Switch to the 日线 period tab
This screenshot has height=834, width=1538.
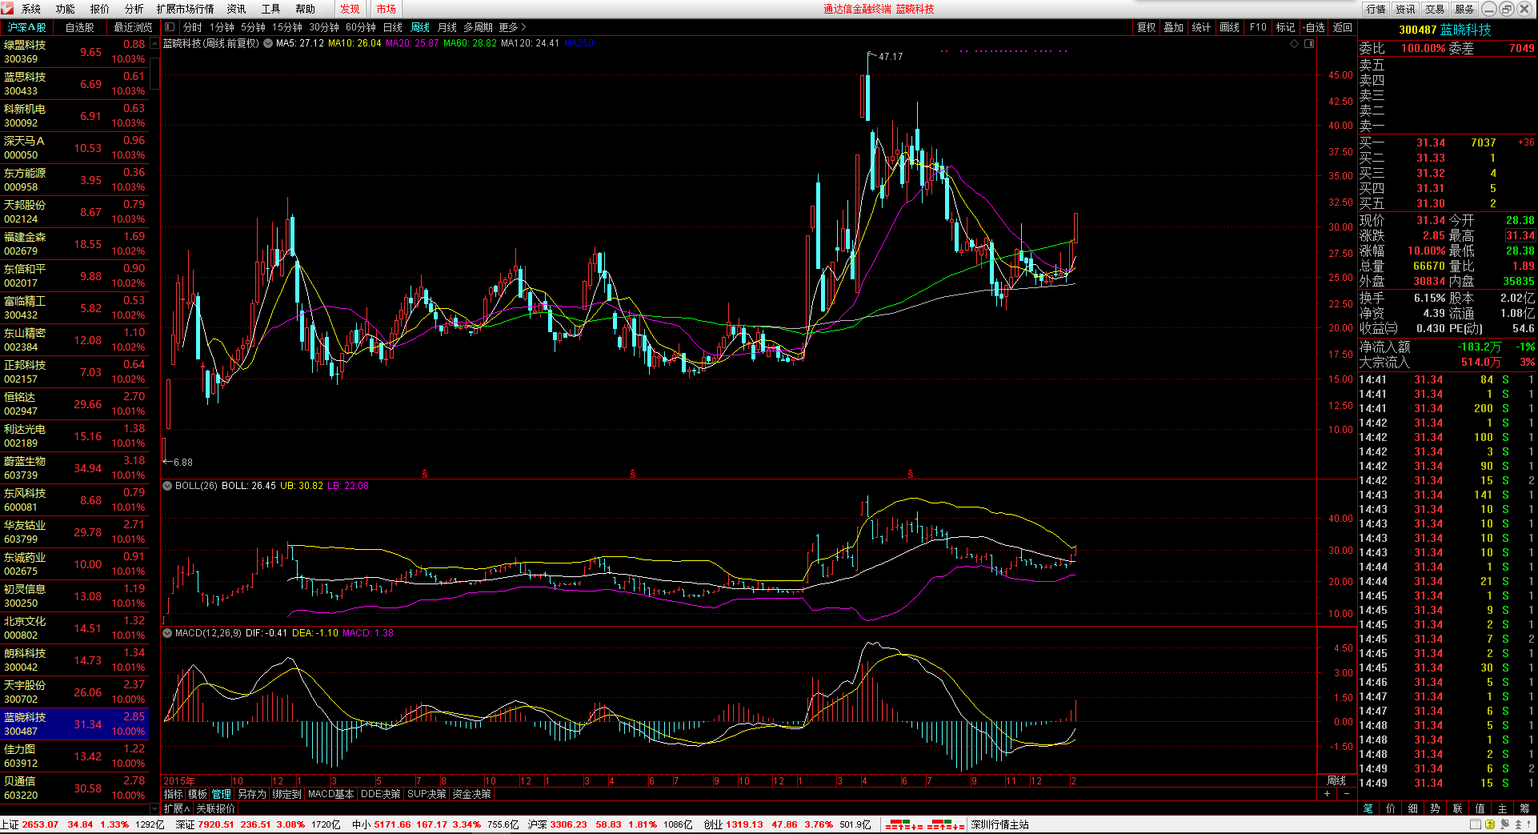click(x=392, y=27)
